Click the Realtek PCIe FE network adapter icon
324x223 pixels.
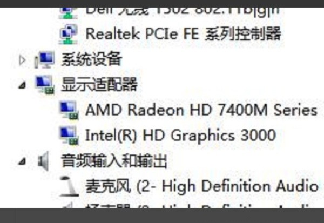[x=69, y=35]
